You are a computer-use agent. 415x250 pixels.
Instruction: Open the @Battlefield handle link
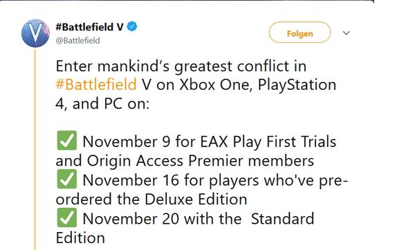pos(77,41)
